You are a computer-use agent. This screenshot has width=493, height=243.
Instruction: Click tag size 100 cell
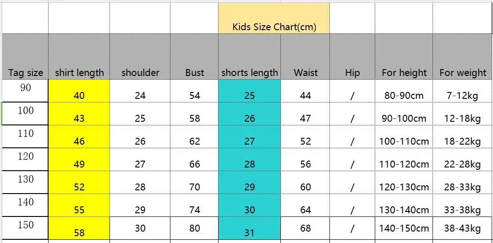coord(25,114)
